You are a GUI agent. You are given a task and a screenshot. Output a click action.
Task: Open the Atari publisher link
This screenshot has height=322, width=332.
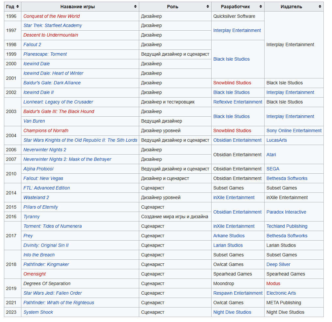coord(271,155)
